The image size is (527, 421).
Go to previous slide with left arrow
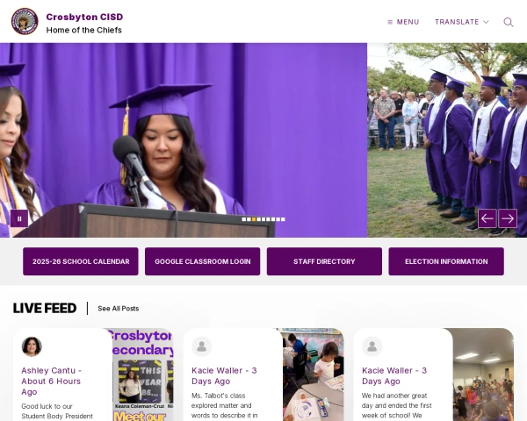[487, 218]
